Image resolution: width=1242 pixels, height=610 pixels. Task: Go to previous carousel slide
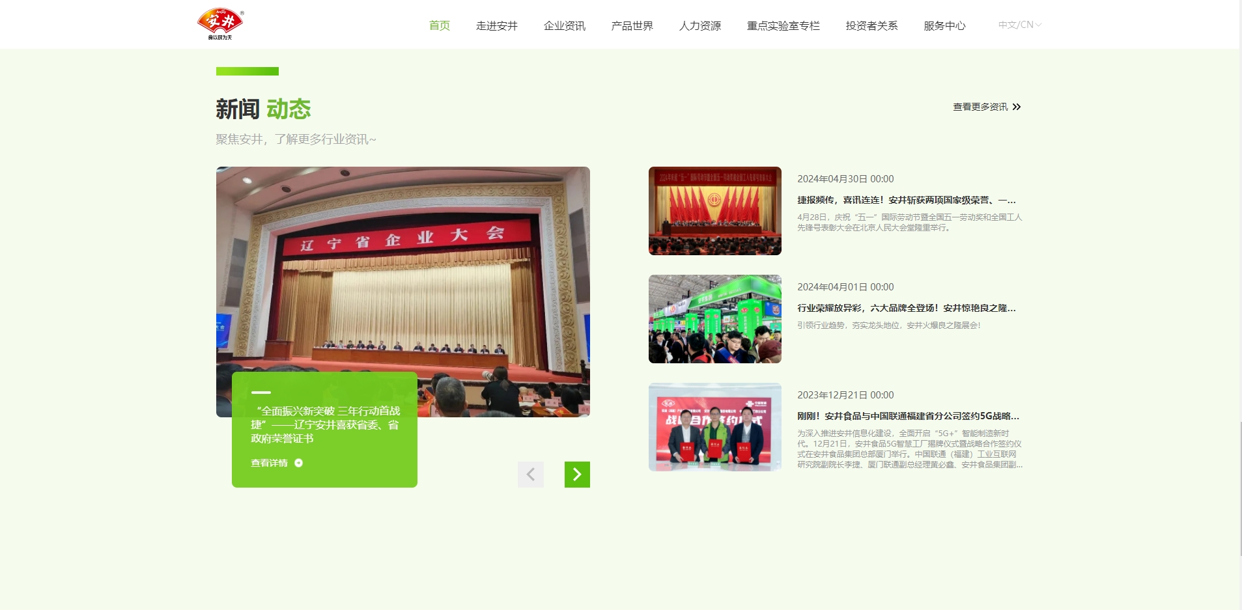click(x=531, y=475)
